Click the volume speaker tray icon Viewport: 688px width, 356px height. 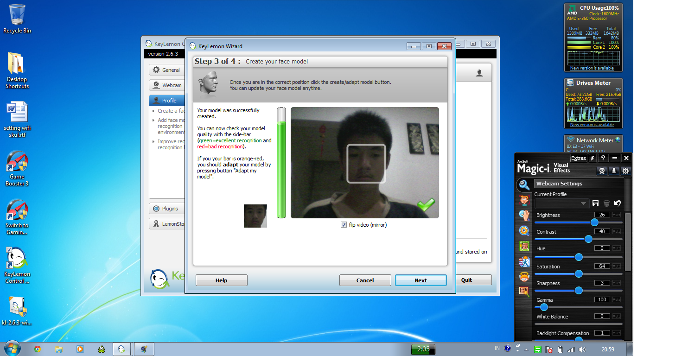click(x=582, y=349)
